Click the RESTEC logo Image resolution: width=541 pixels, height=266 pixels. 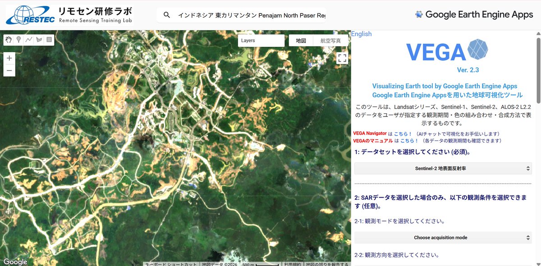30,15
